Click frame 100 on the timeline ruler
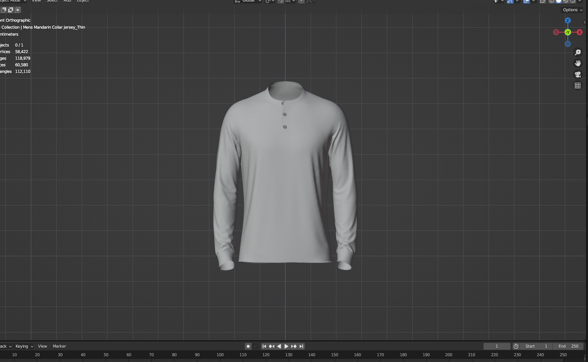Screen dimensions: 588x362 coord(220,355)
